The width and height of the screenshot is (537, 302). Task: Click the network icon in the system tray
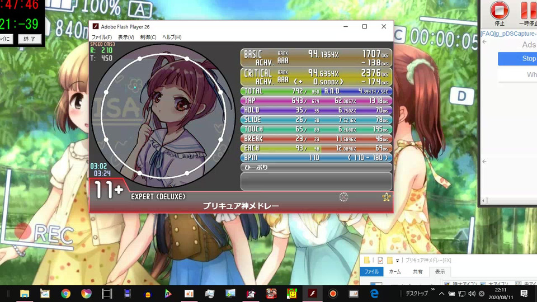click(462, 294)
